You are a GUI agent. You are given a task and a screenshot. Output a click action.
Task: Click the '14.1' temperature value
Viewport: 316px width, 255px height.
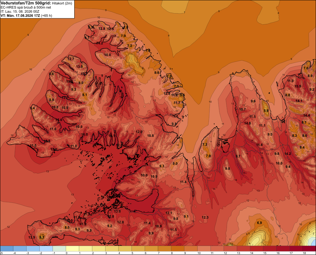point(299,101)
